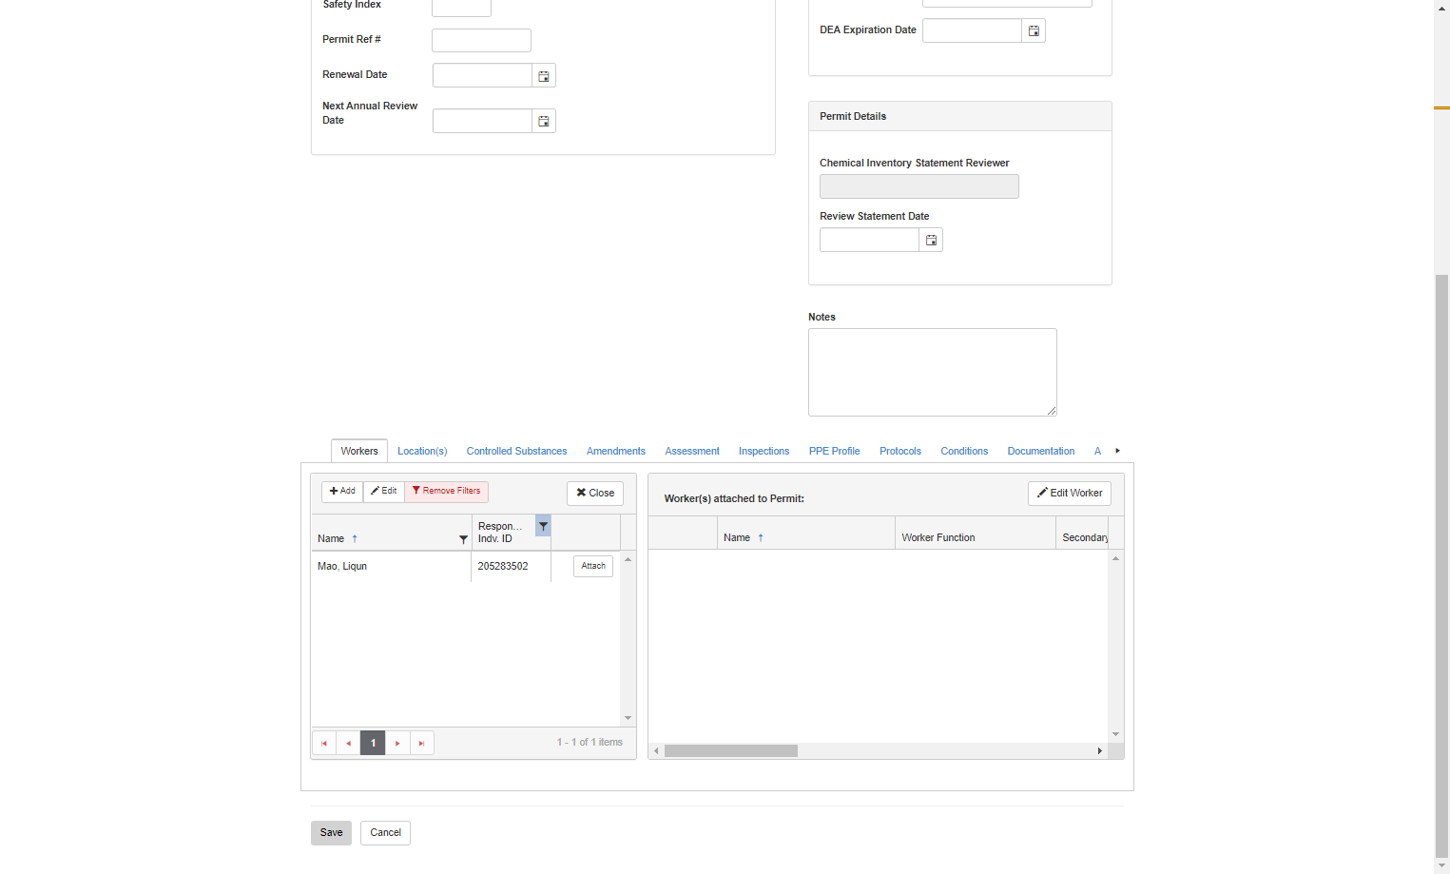Cancel the permit form
Viewport: 1450px width, 874px height.
[x=385, y=832]
